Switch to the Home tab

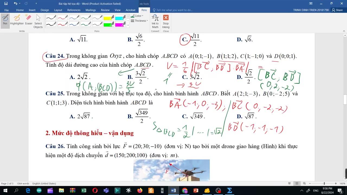coord(20,10)
